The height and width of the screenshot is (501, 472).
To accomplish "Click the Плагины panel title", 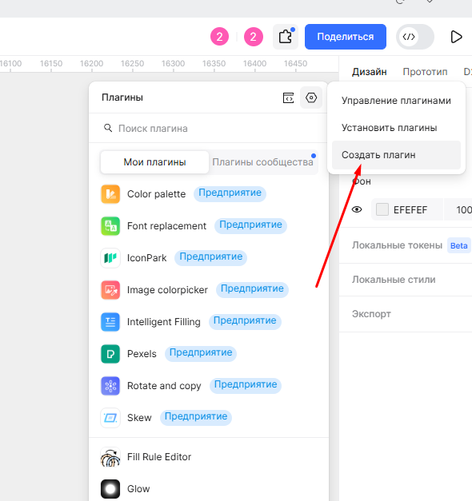I will [x=122, y=97].
